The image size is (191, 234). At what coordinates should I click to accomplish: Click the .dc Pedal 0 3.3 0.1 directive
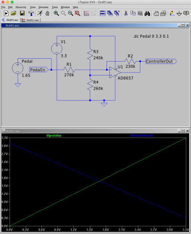tap(151, 36)
